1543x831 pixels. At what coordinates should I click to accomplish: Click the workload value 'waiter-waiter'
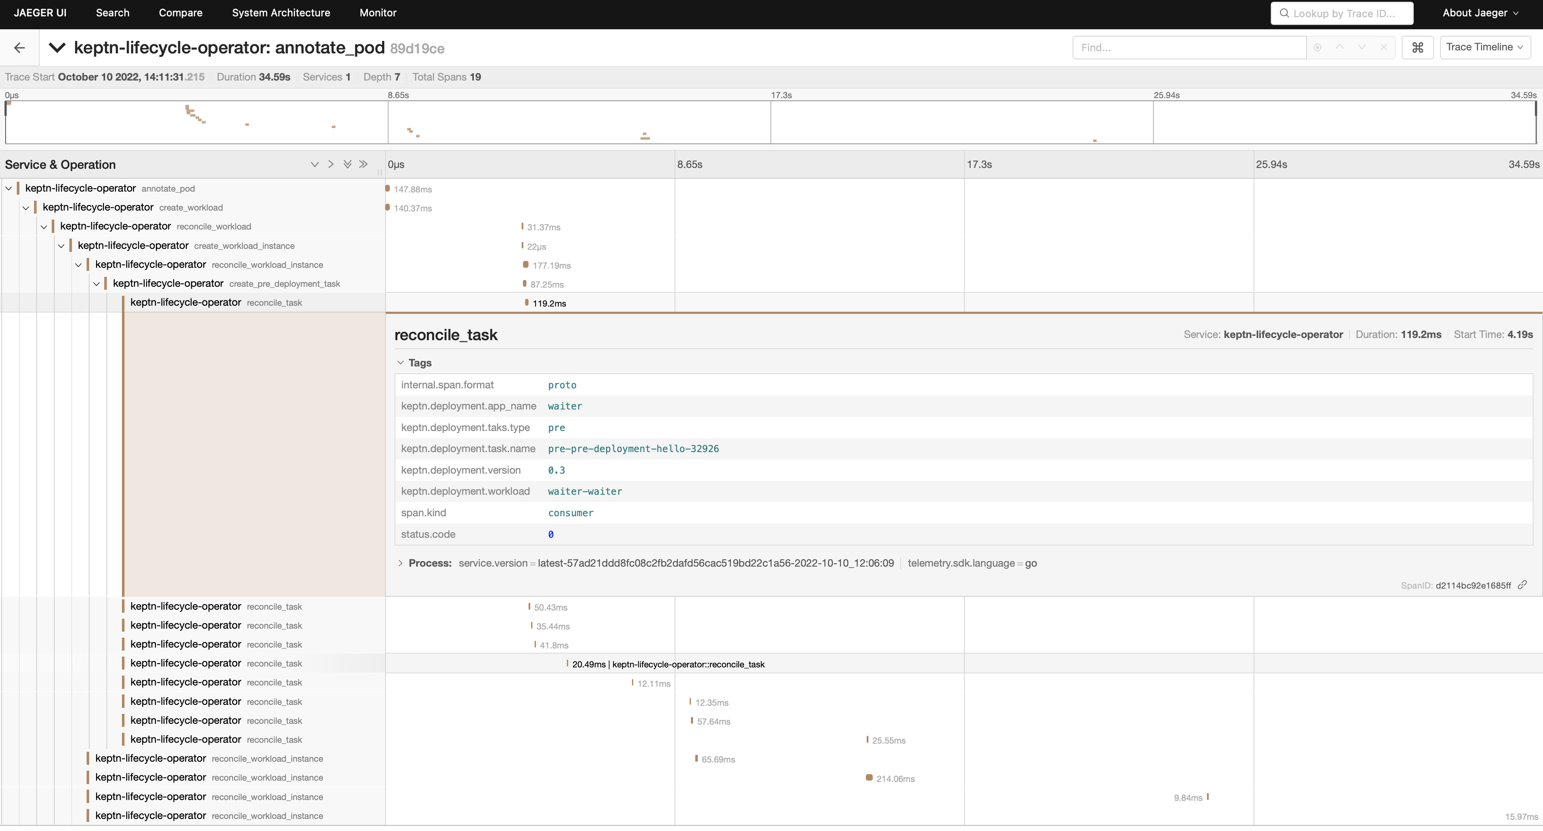click(585, 492)
